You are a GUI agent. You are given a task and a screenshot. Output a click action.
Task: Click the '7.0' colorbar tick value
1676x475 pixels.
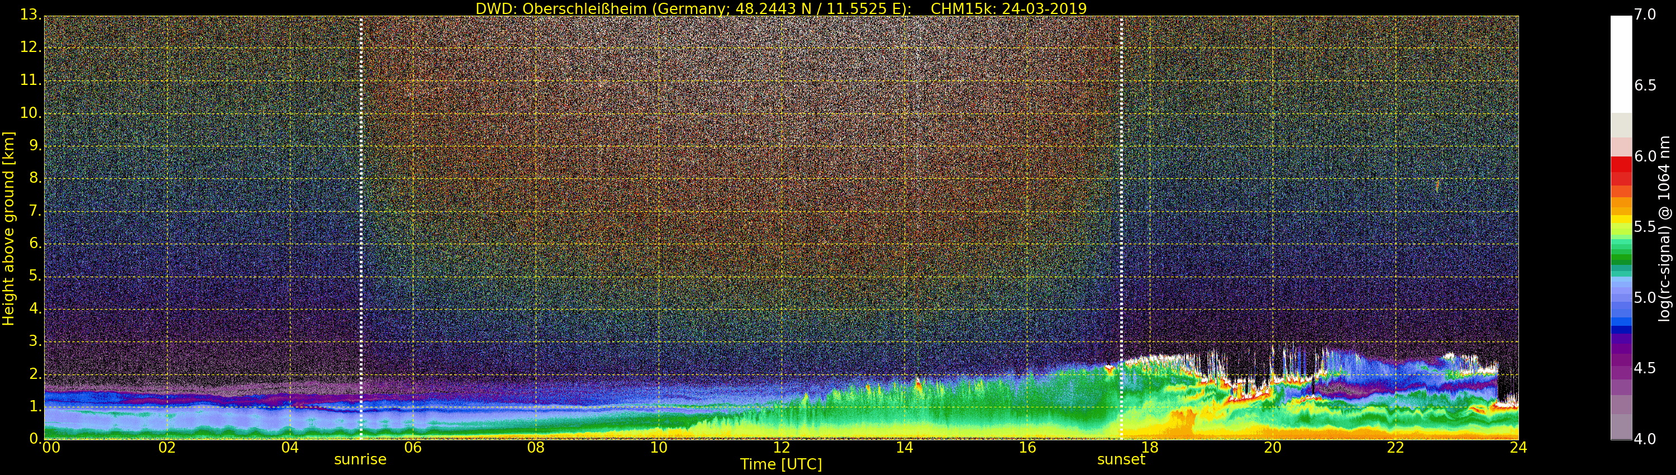(1645, 15)
